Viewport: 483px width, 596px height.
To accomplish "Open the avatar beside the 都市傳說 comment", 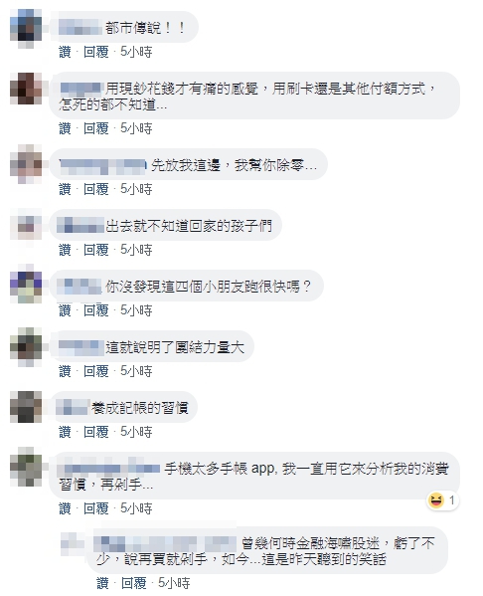I will (26, 28).
